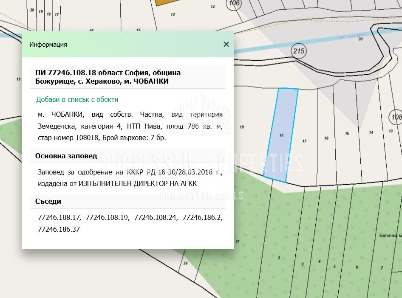
Task: Select forest parcel 7 at bottom right
Action: (382, 268)
